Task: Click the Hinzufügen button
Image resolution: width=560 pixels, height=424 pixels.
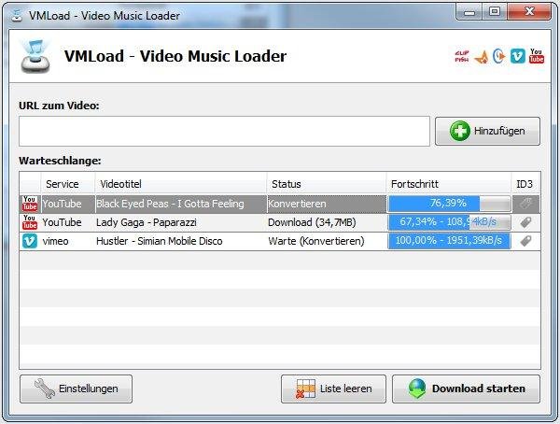Action: pos(487,131)
